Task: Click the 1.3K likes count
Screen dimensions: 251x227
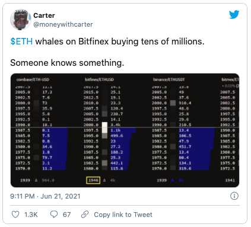Action: point(31,215)
